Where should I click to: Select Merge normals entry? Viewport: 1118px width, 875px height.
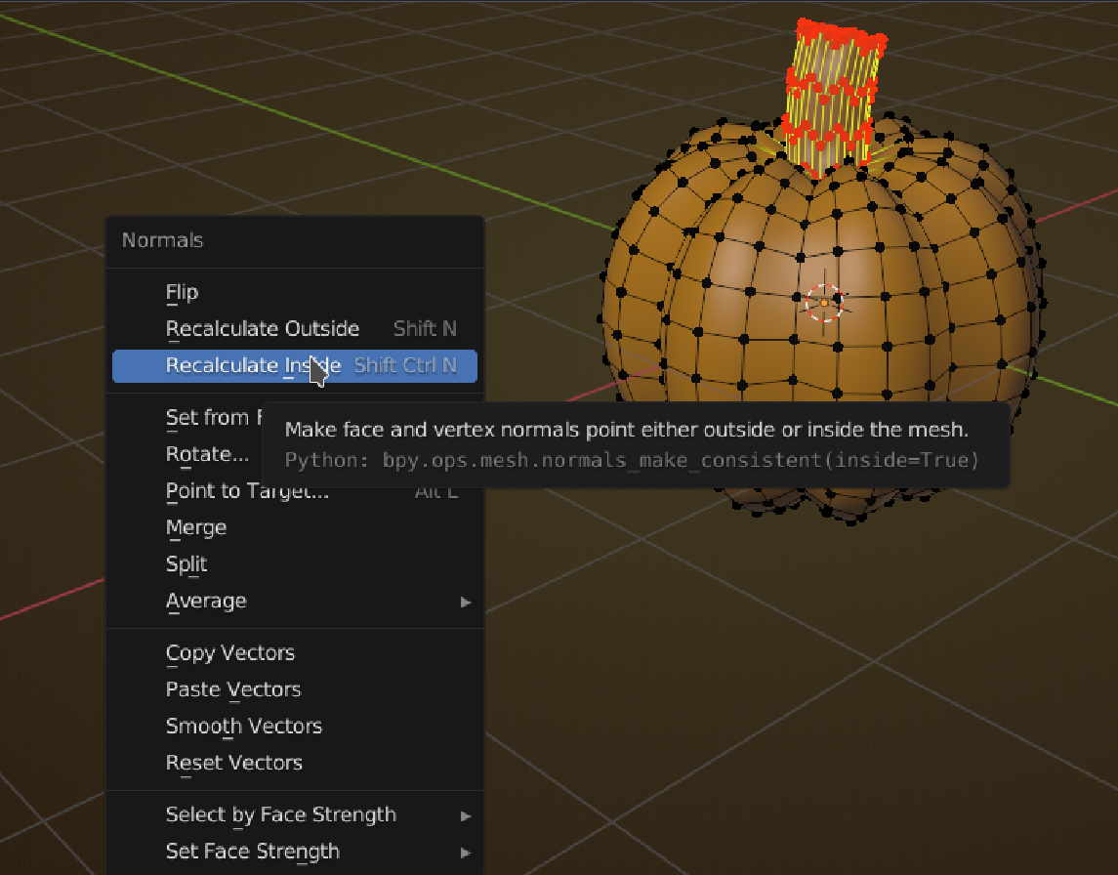click(295, 527)
